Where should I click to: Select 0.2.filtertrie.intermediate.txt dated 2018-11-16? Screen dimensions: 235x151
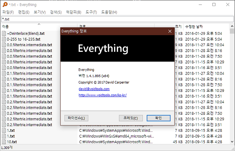[29, 125]
